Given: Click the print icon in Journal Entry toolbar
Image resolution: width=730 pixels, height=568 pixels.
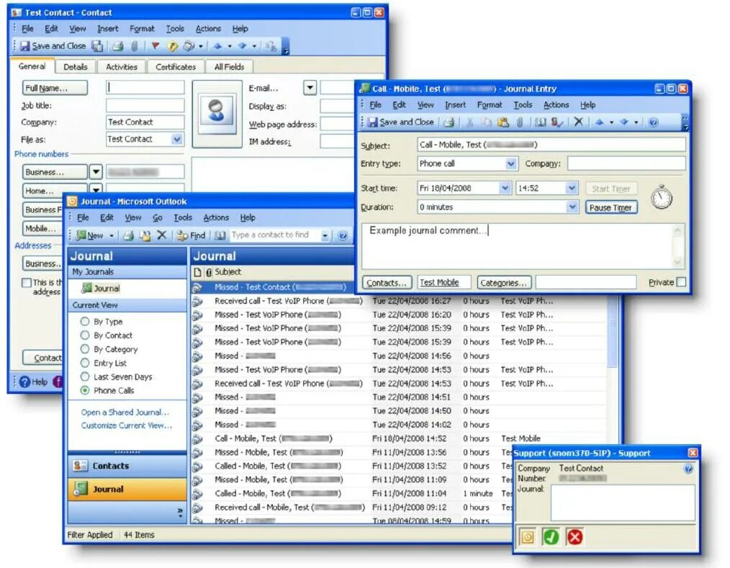Looking at the screenshot, I should click(449, 122).
